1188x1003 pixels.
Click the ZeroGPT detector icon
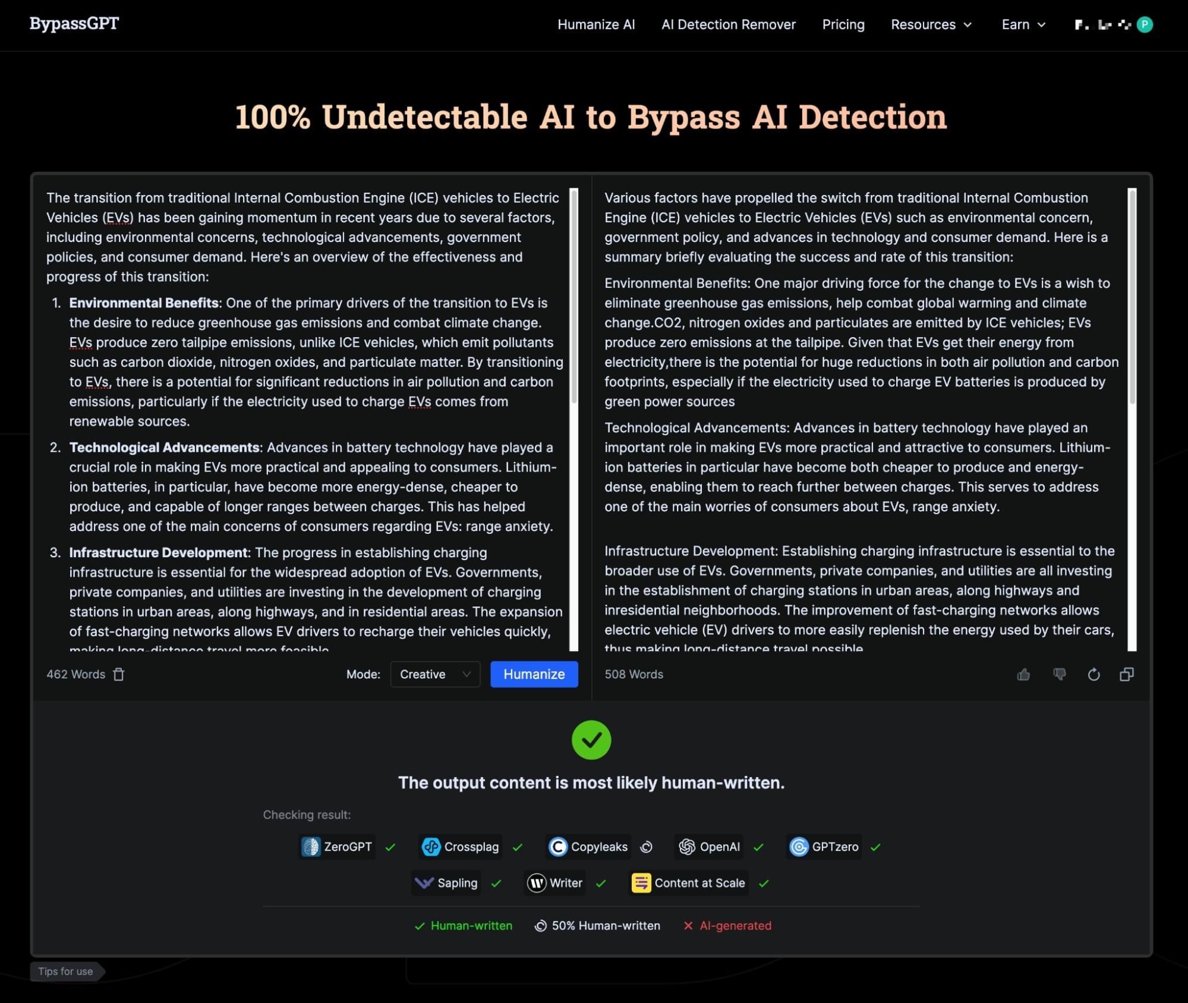(310, 847)
